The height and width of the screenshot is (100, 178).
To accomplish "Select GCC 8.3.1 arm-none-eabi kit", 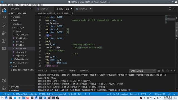I will 53,94.
